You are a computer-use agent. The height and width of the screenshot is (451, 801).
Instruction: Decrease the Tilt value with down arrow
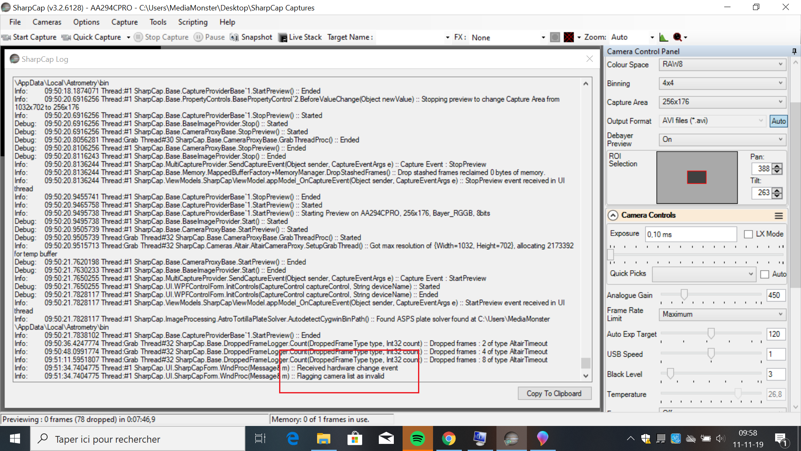pyautogui.click(x=777, y=195)
